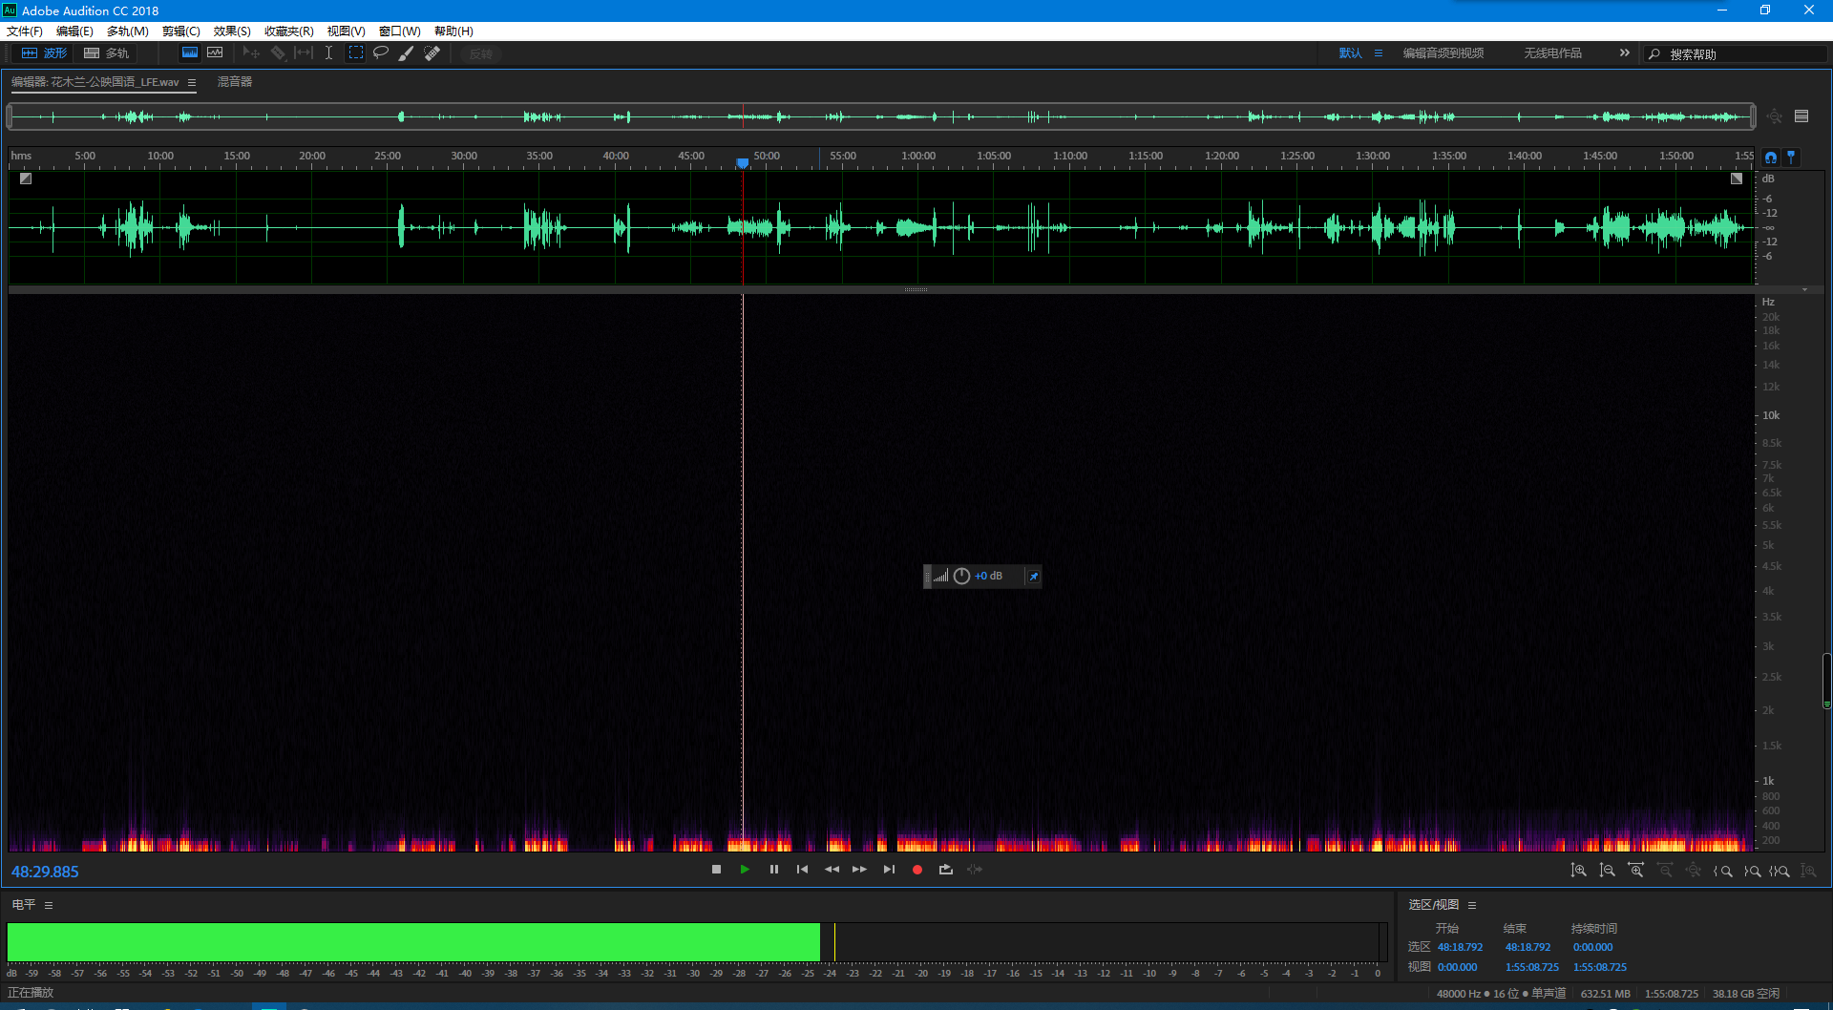The height and width of the screenshot is (1010, 1833).
Task: Pick the Spot Healing Brush tool
Action: [x=432, y=53]
